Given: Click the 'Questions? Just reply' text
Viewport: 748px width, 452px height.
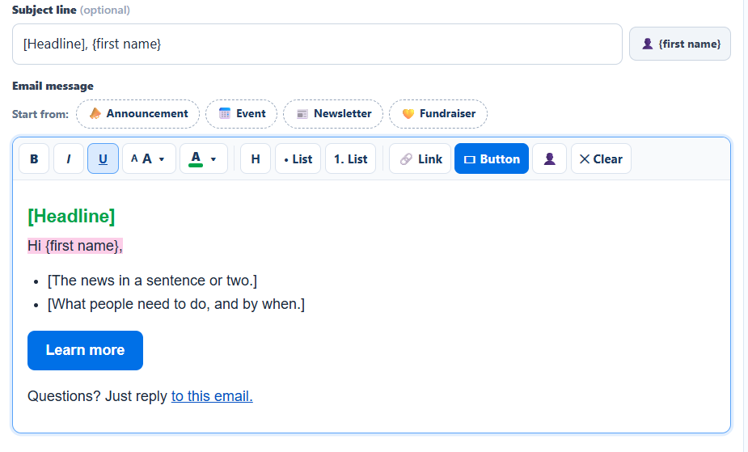Looking at the screenshot, I should tap(97, 396).
